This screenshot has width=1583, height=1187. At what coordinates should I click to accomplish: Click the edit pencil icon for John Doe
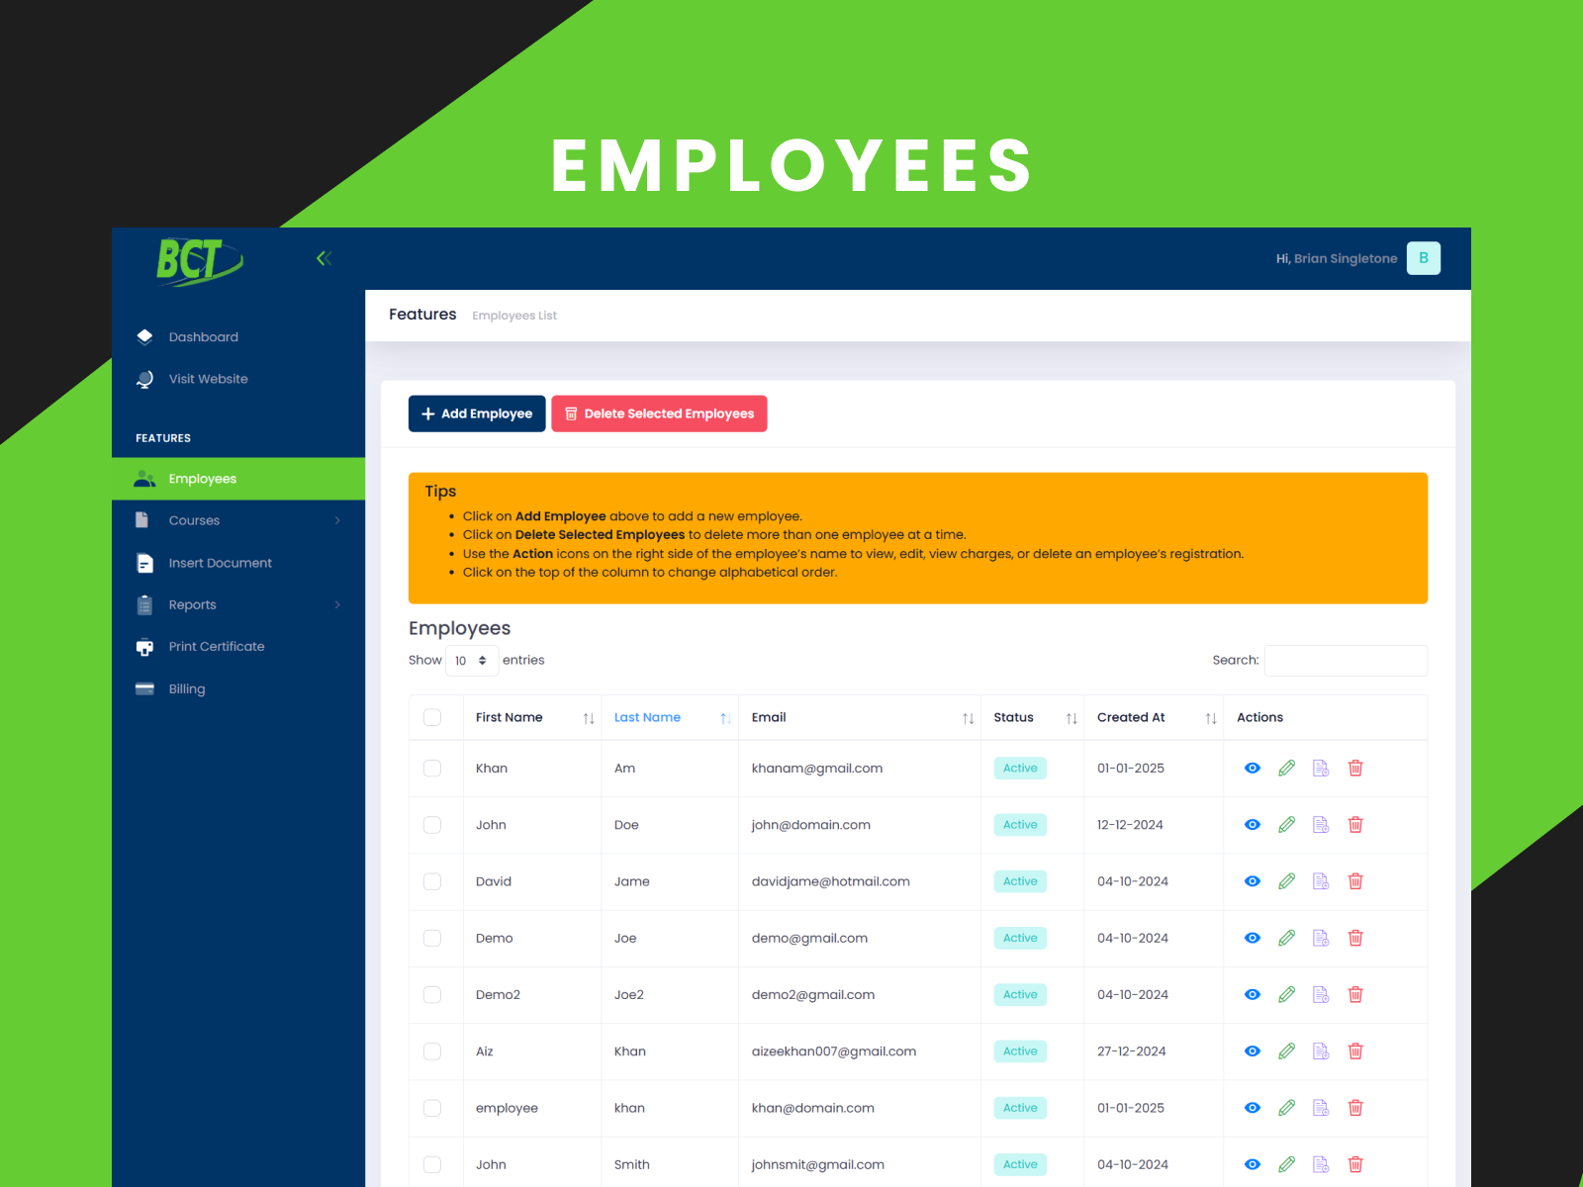coord(1286,825)
